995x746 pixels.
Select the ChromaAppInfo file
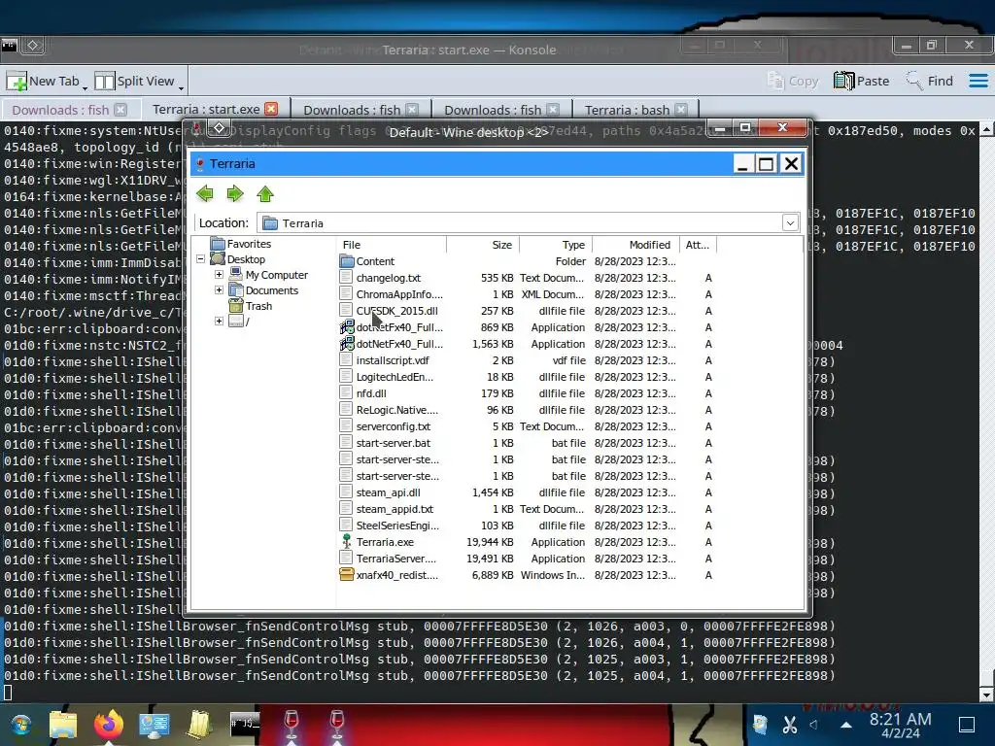coord(399,294)
